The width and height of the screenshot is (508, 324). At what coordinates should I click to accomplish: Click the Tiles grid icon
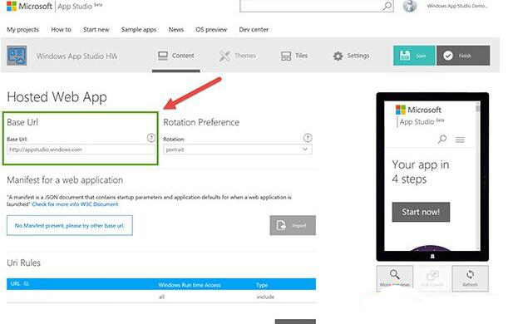[x=286, y=56]
